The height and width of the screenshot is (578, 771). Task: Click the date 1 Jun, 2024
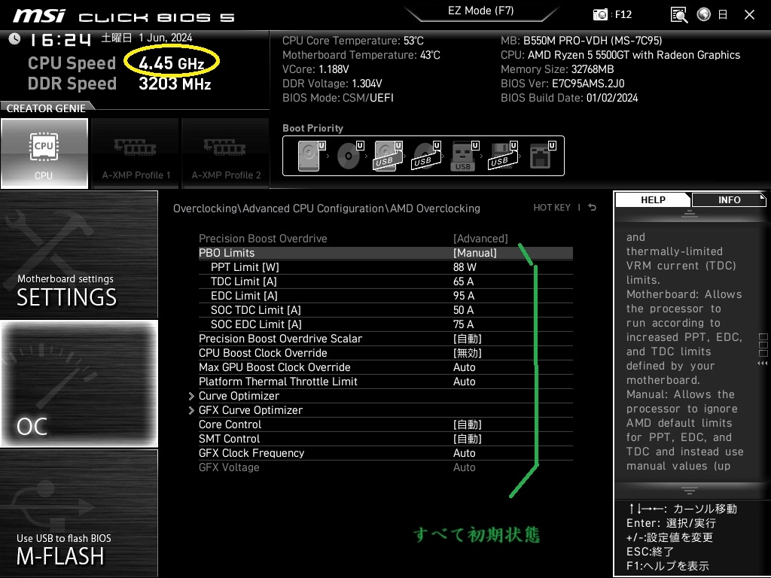click(165, 38)
